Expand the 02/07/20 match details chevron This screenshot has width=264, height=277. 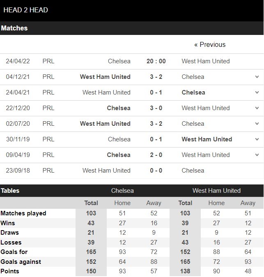(257, 123)
